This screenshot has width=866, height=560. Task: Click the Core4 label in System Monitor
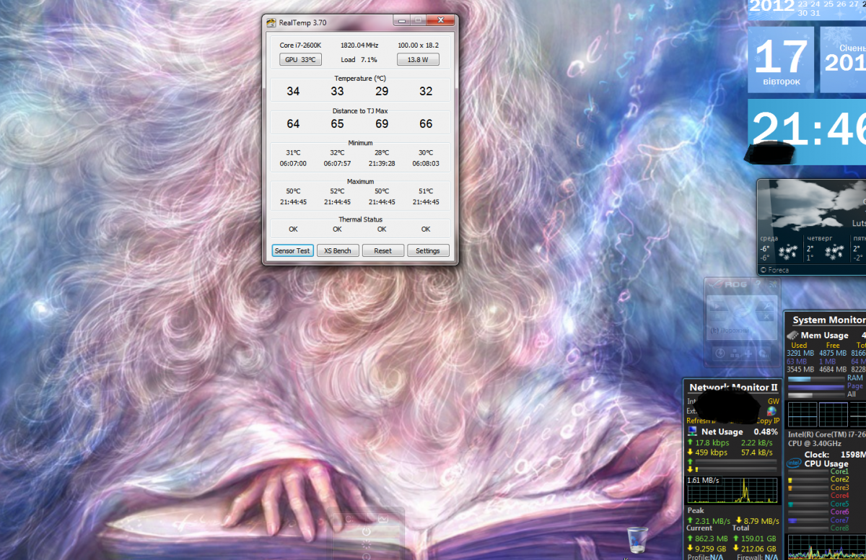(839, 496)
